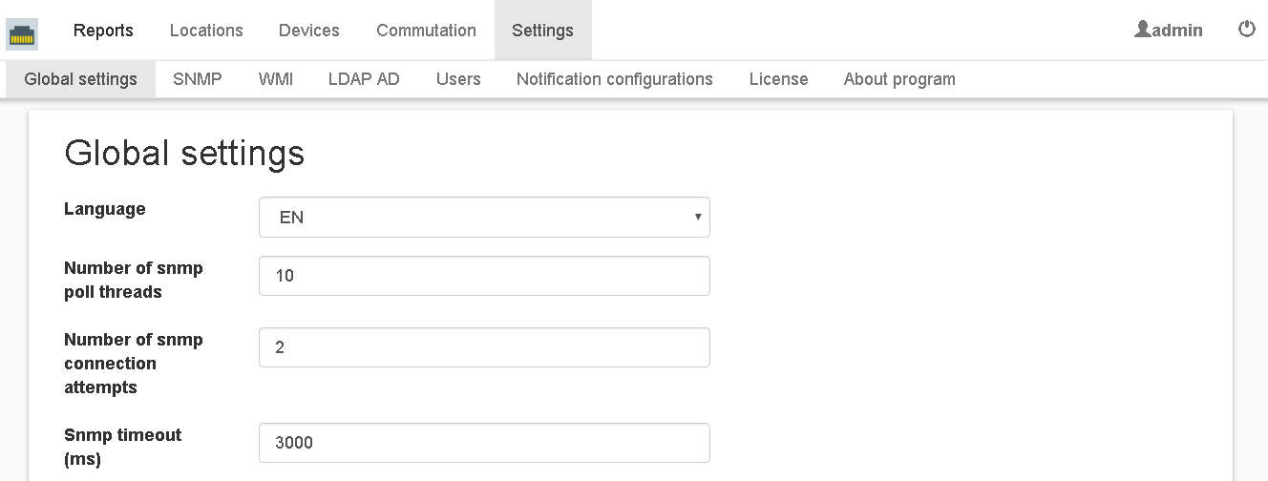
Task: Open the Notification configurations tab
Action: (x=614, y=79)
